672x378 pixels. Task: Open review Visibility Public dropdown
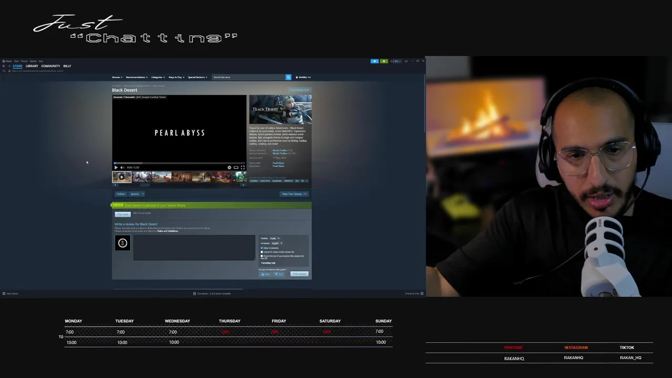point(275,238)
